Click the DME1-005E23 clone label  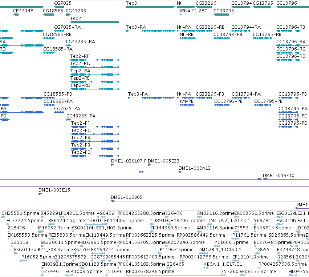click(163, 161)
